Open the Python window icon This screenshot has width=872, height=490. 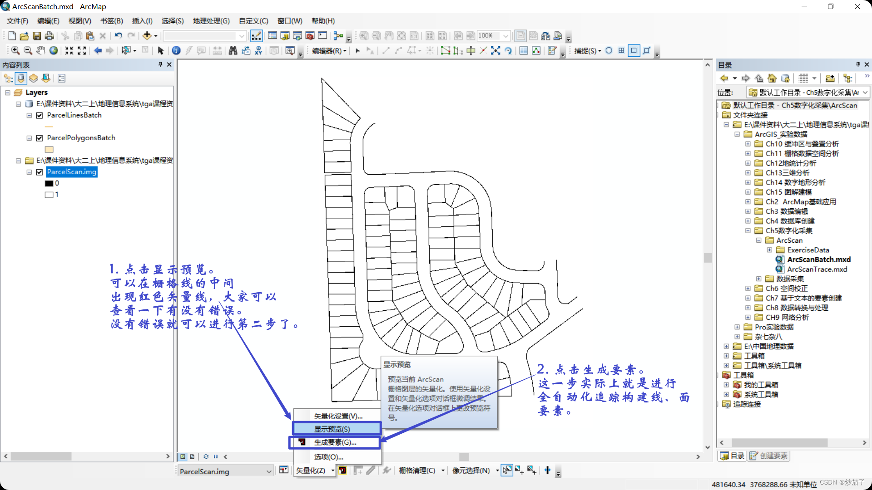pyautogui.click(x=322, y=36)
